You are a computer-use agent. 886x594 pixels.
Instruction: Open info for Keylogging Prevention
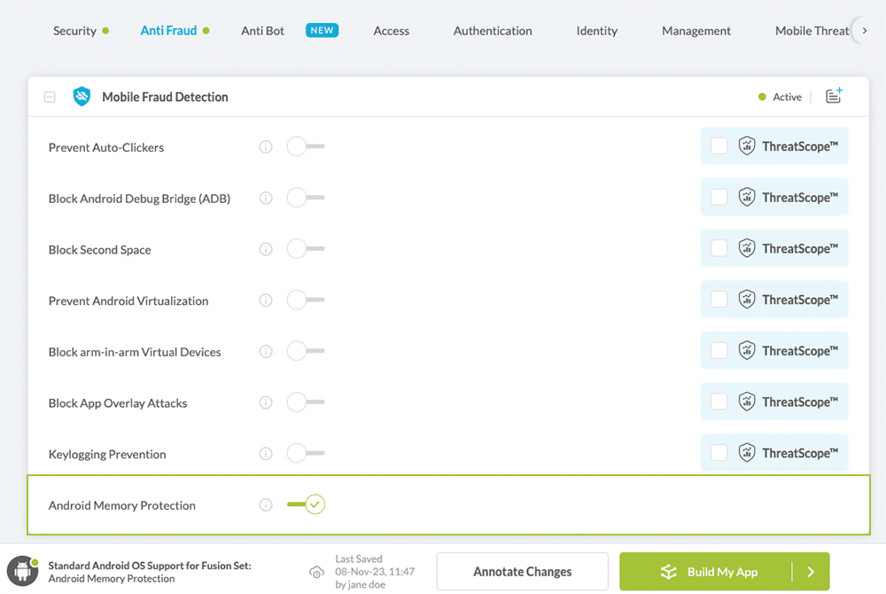pyautogui.click(x=266, y=454)
